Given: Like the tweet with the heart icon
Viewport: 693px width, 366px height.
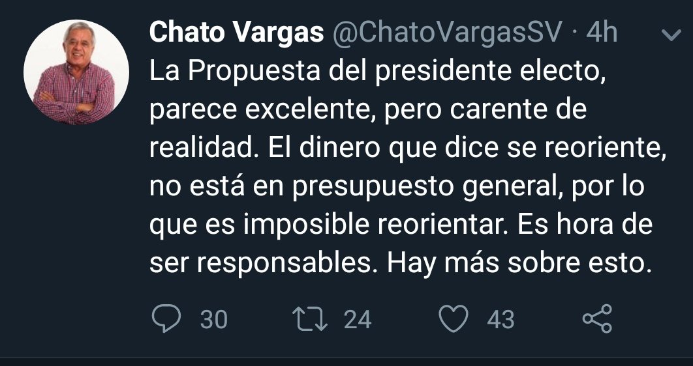Looking at the screenshot, I should tap(454, 319).
